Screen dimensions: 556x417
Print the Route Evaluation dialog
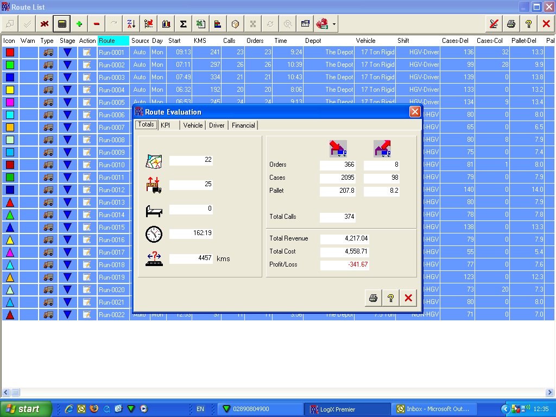(373, 298)
